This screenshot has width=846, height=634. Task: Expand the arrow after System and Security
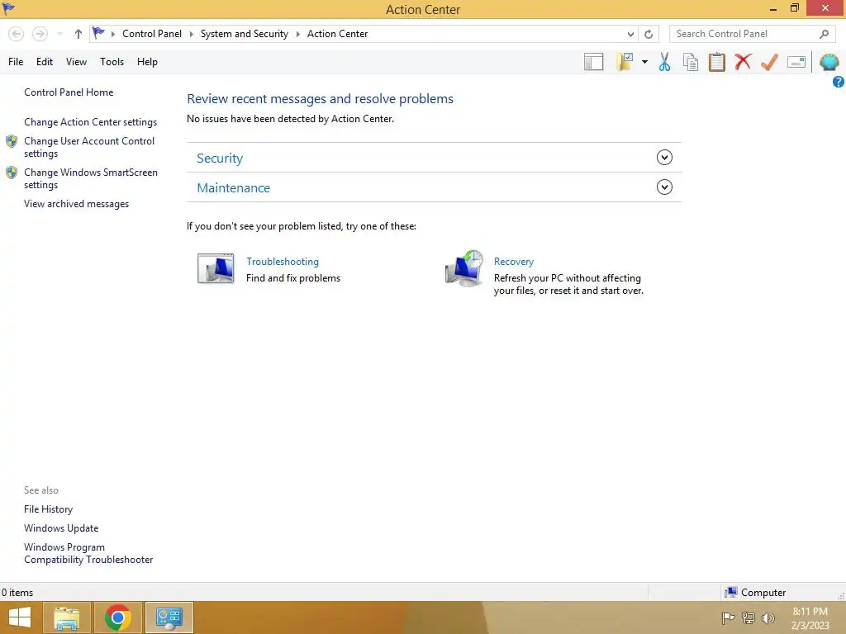[x=297, y=34]
